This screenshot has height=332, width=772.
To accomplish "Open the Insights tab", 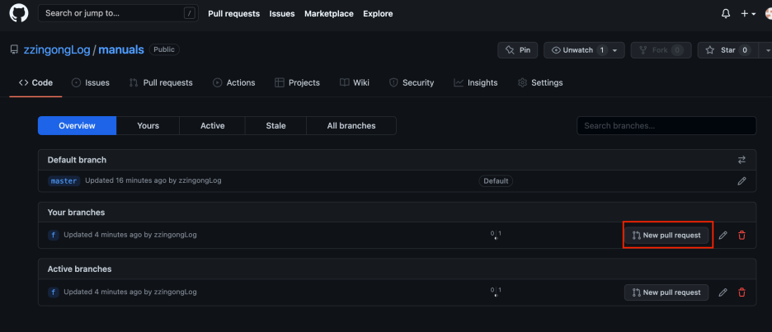I will click(x=476, y=82).
